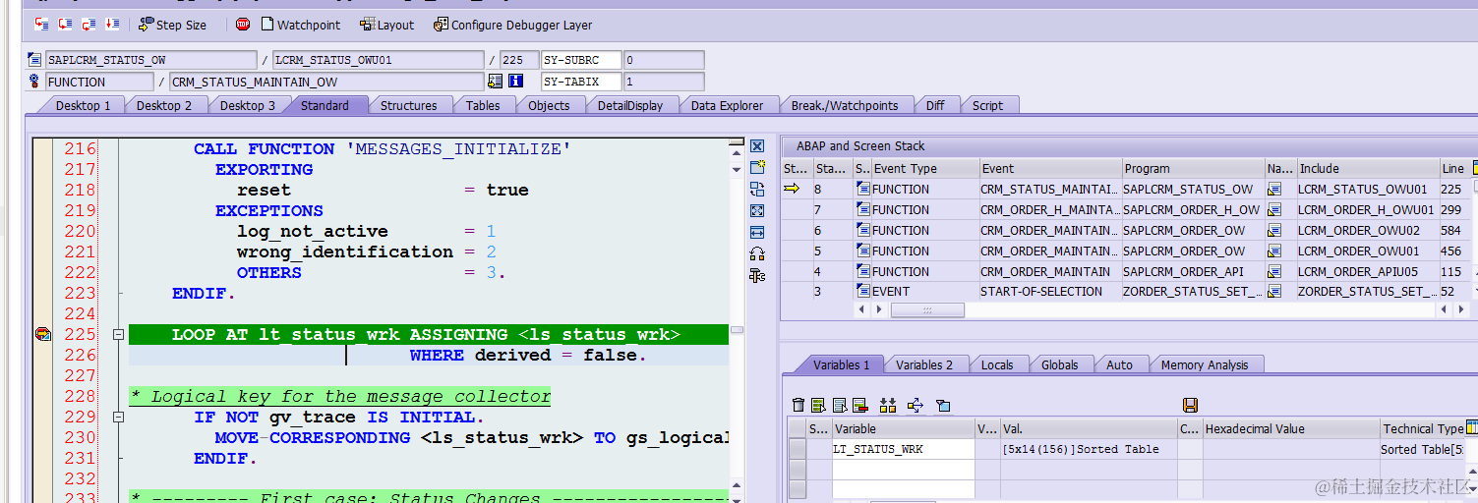Viewport: 1478px width, 503px height.
Task: Click navigation icon in LCRM_ORDER_H_OWU01 stack row
Action: [1274, 210]
